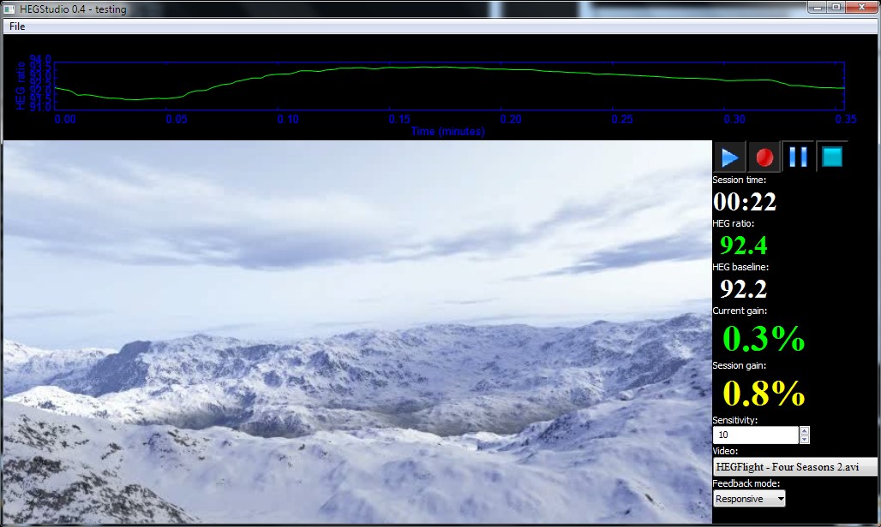Pause the session with the Pause button

(798, 157)
